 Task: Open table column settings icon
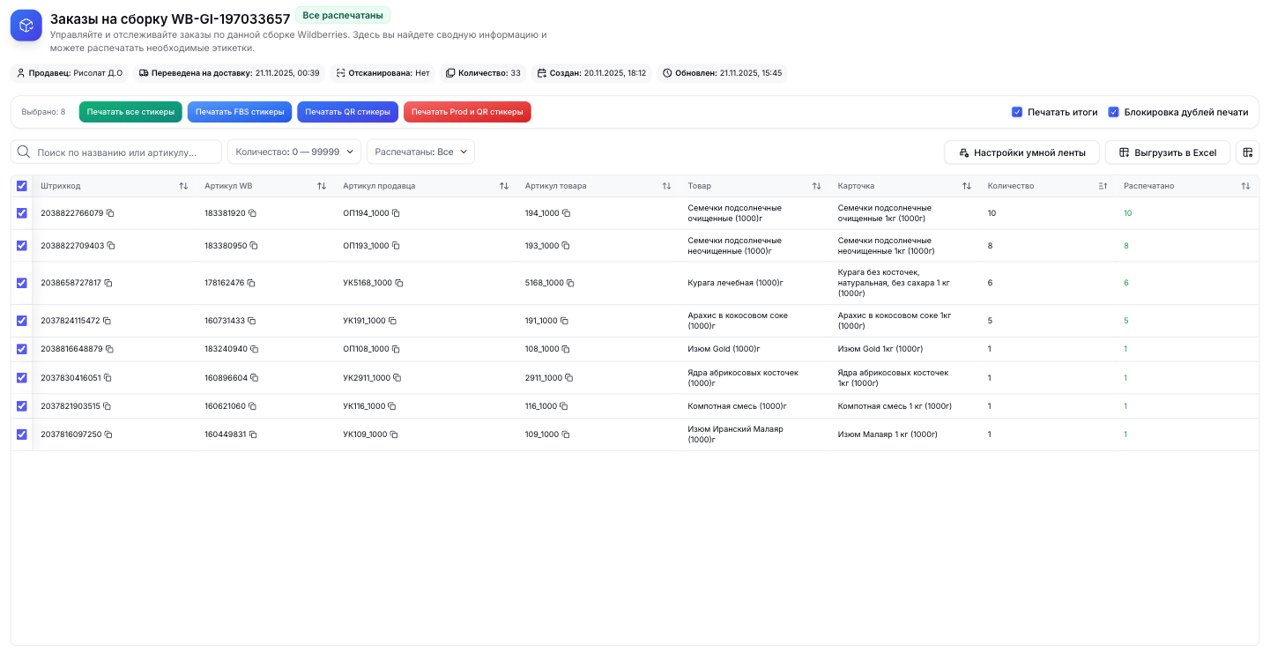(1247, 152)
